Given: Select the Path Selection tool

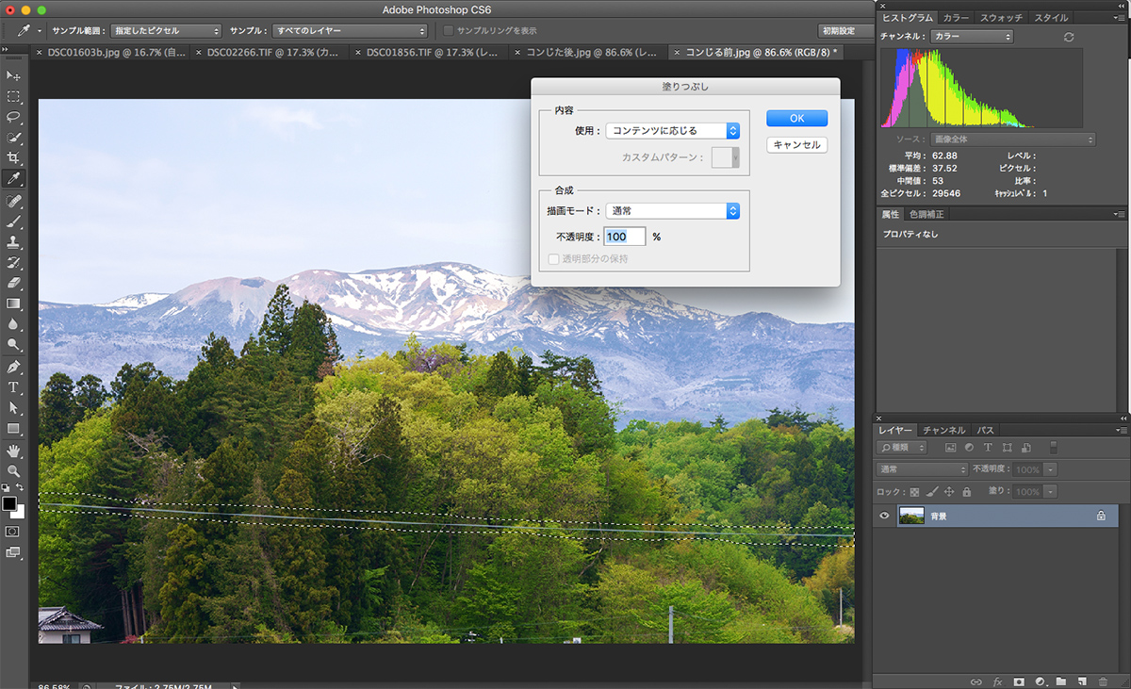Looking at the screenshot, I should (x=13, y=408).
